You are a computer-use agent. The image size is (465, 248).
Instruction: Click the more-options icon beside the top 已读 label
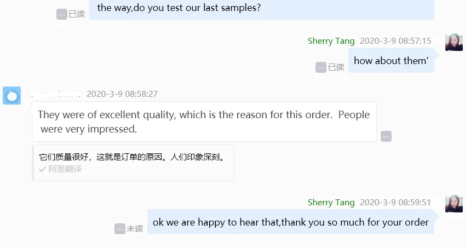coord(62,14)
